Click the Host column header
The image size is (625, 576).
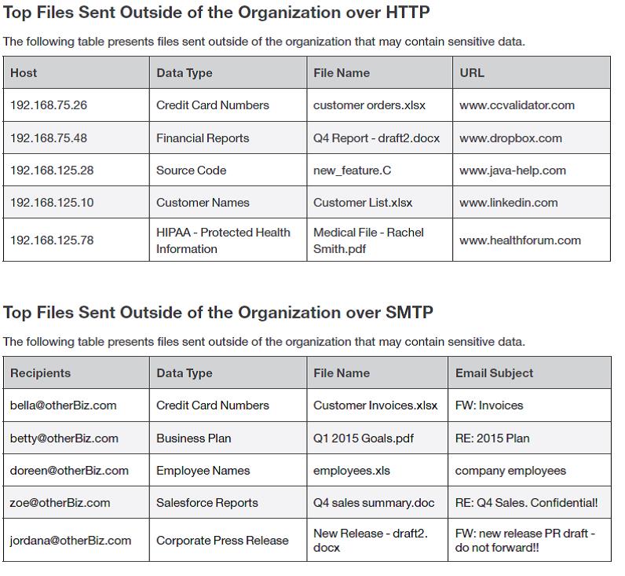pyautogui.click(x=24, y=73)
